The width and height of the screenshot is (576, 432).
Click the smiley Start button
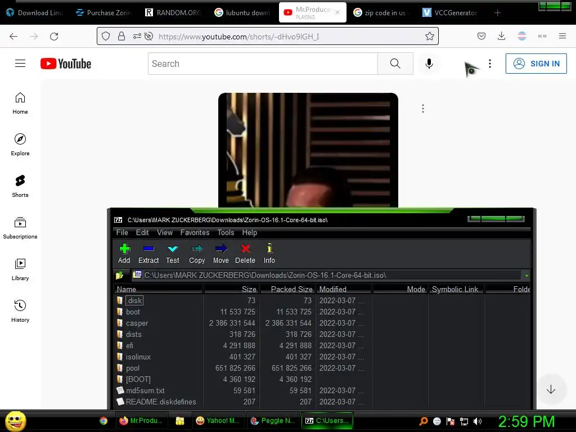point(15,421)
